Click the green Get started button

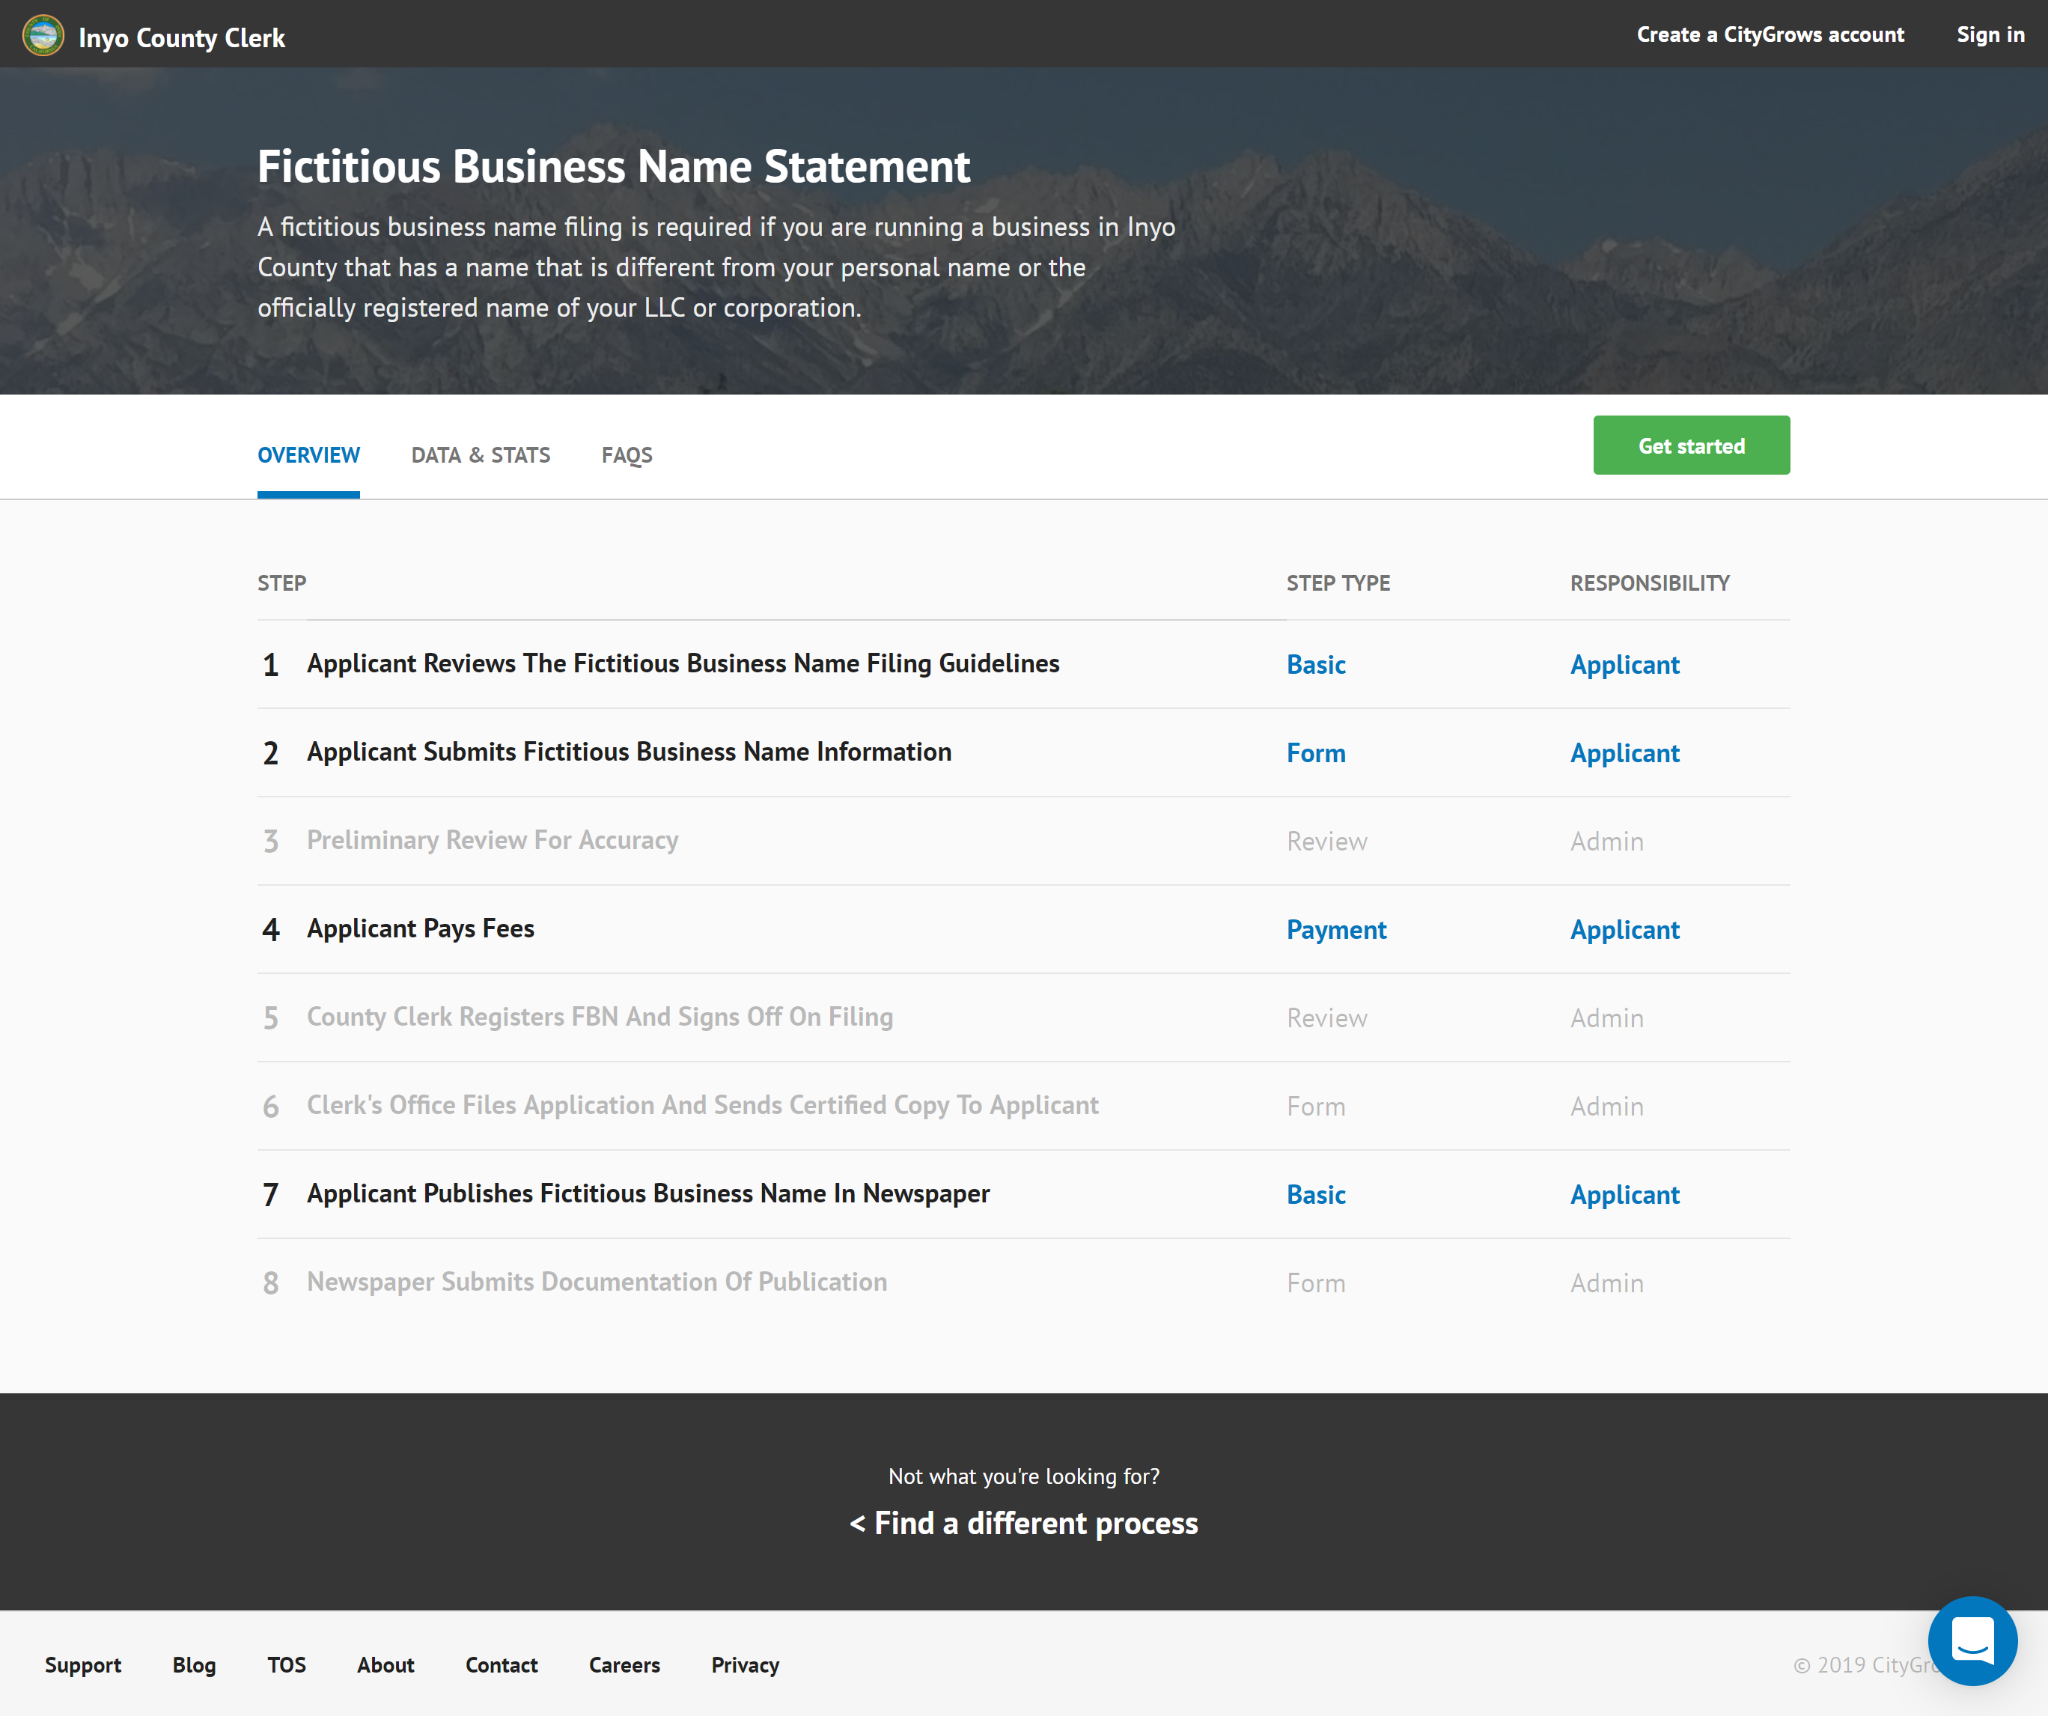point(1691,445)
